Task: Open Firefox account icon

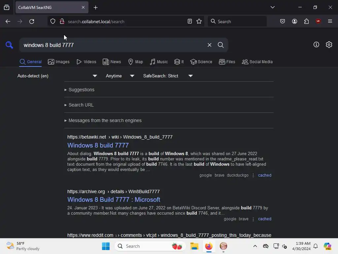Action: pyautogui.click(x=294, y=21)
